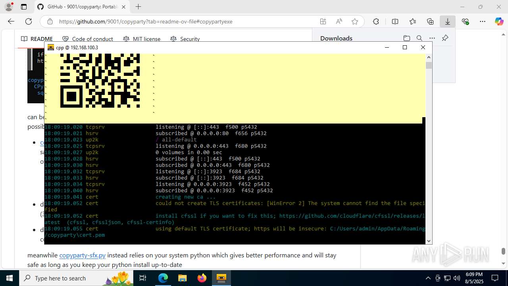Click the cpp console window icon

51,47
